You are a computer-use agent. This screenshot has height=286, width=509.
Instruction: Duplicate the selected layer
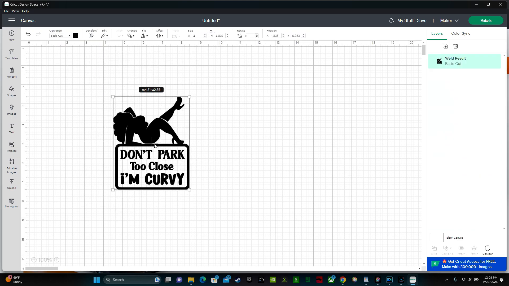pos(445,46)
